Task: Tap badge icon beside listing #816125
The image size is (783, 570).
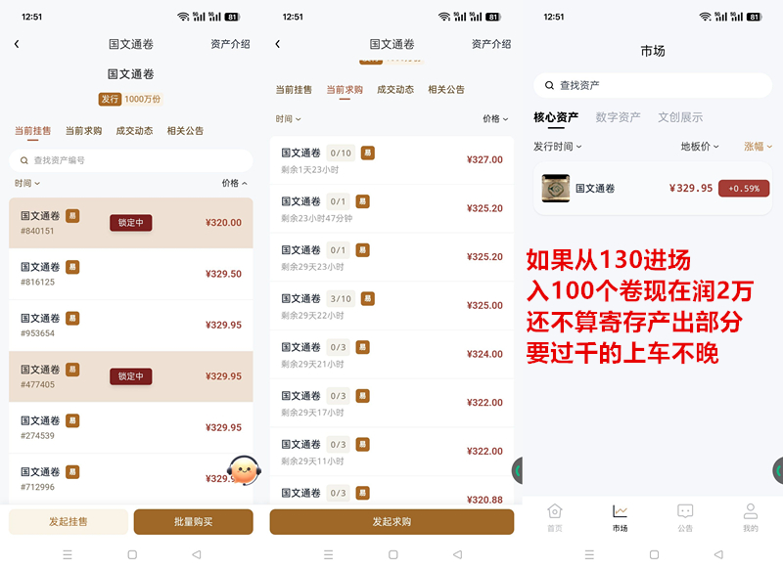Action: tap(72, 267)
